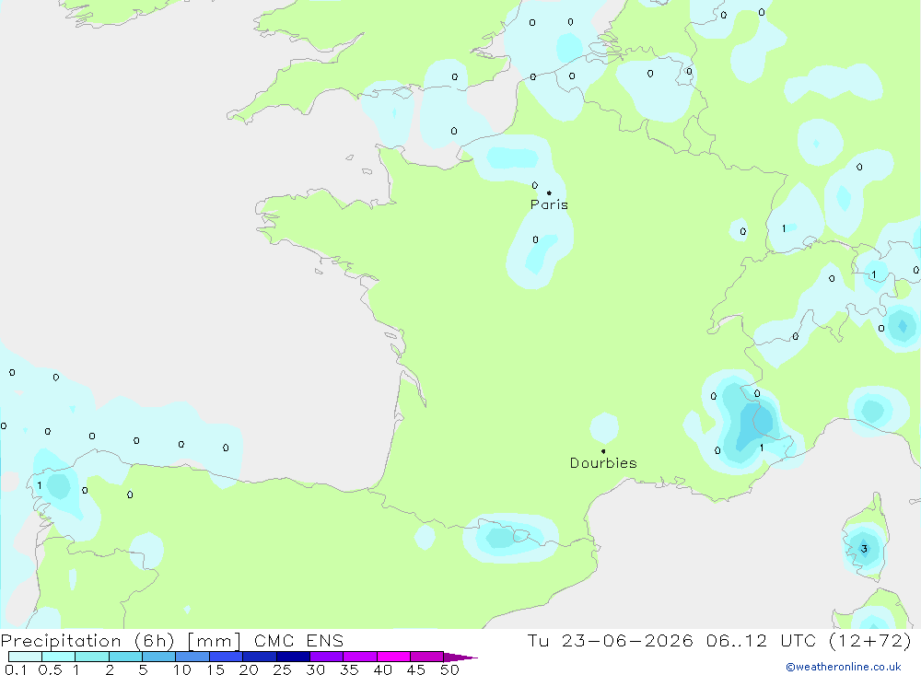Click the 1–2 mm legend swatch
Image resolution: width=921 pixels, height=675 pixels.
click(x=92, y=657)
